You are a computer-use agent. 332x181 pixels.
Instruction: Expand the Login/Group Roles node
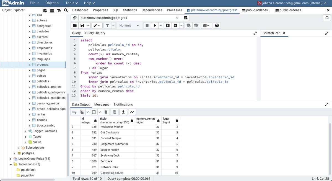(x=11, y=159)
